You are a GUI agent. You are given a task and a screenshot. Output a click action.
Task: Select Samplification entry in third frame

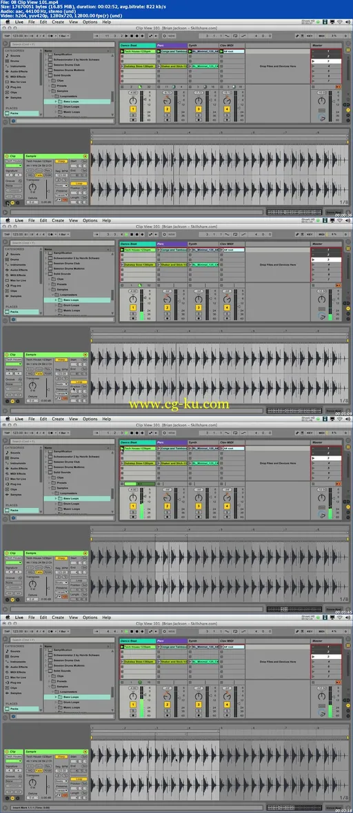tap(63, 451)
